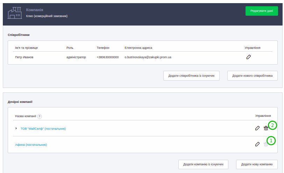Image resolution: width=284 pixels, height=173 pixels.
Task: Delete ТОВ "МайСелф" with the trash icon
Action: pyautogui.click(x=266, y=128)
